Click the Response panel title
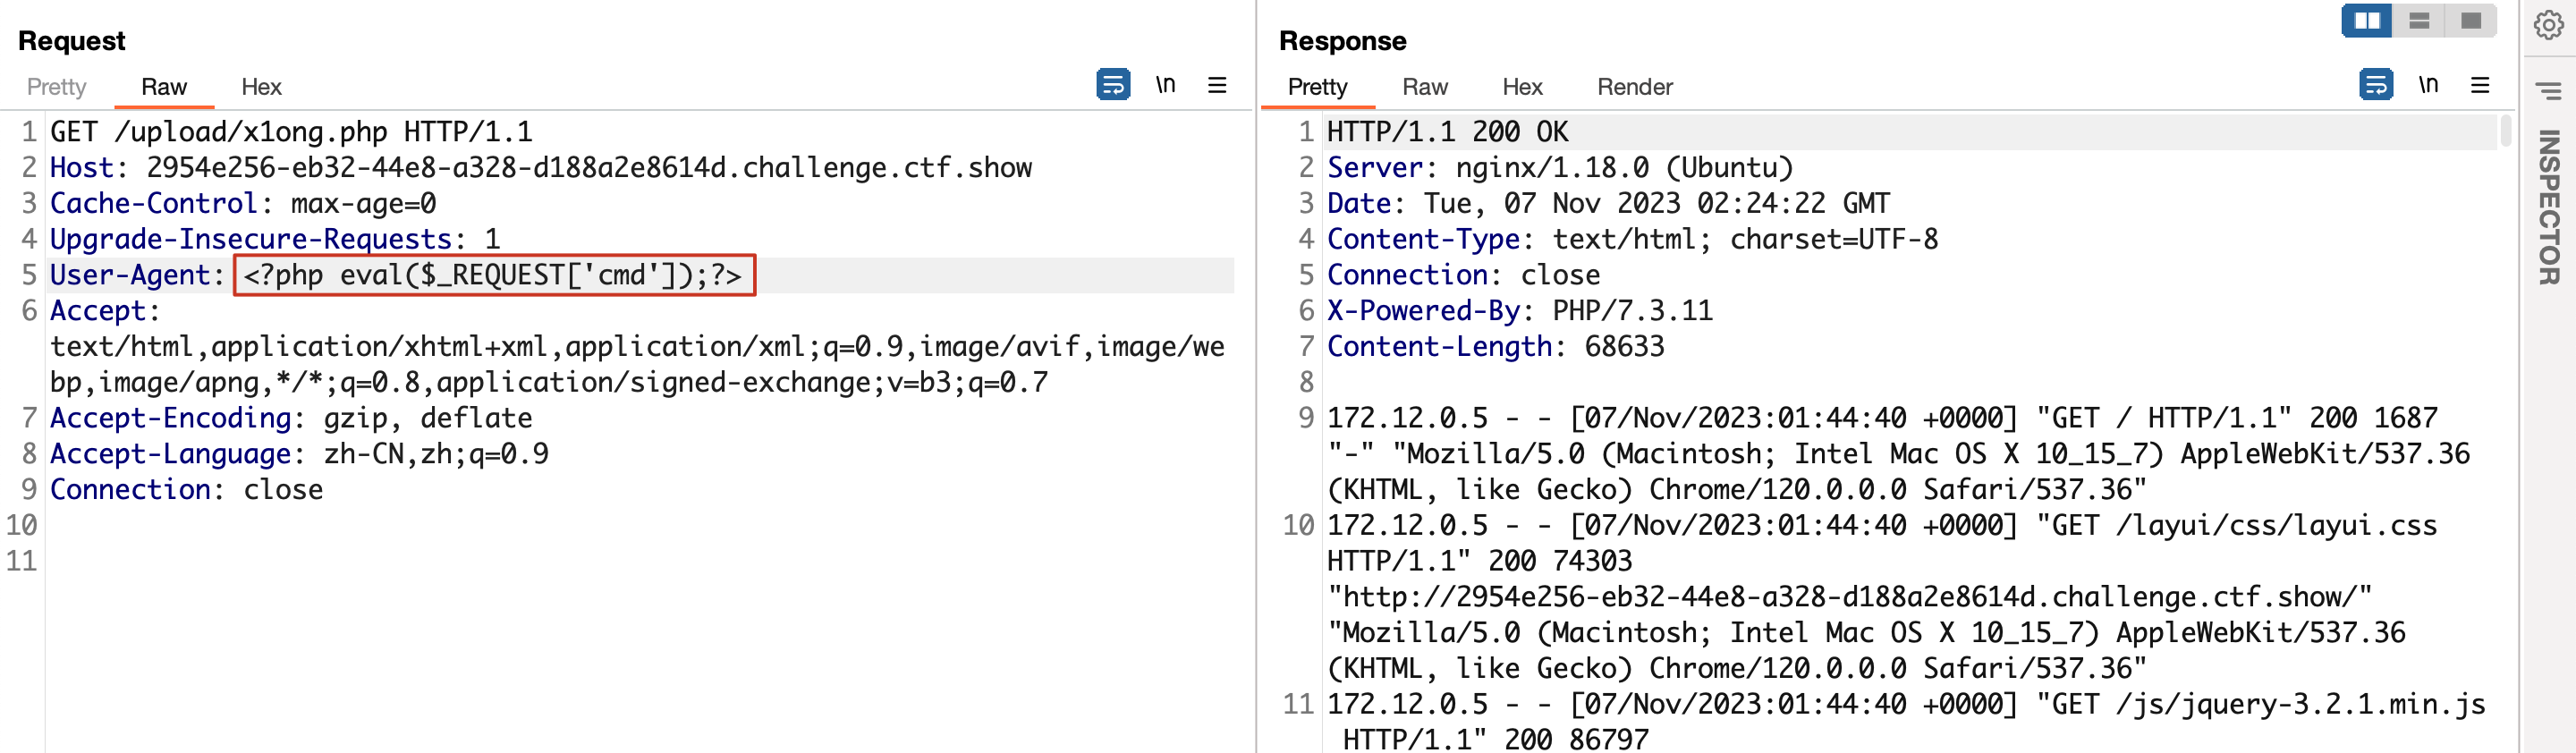This screenshot has height=753, width=2576. pos(1342,41)
